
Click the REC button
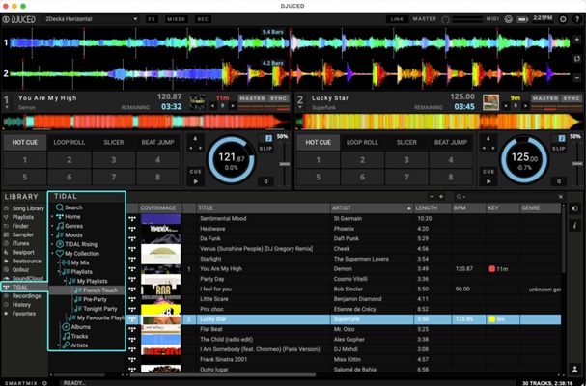pyautogui.click(x=203, y=19)
